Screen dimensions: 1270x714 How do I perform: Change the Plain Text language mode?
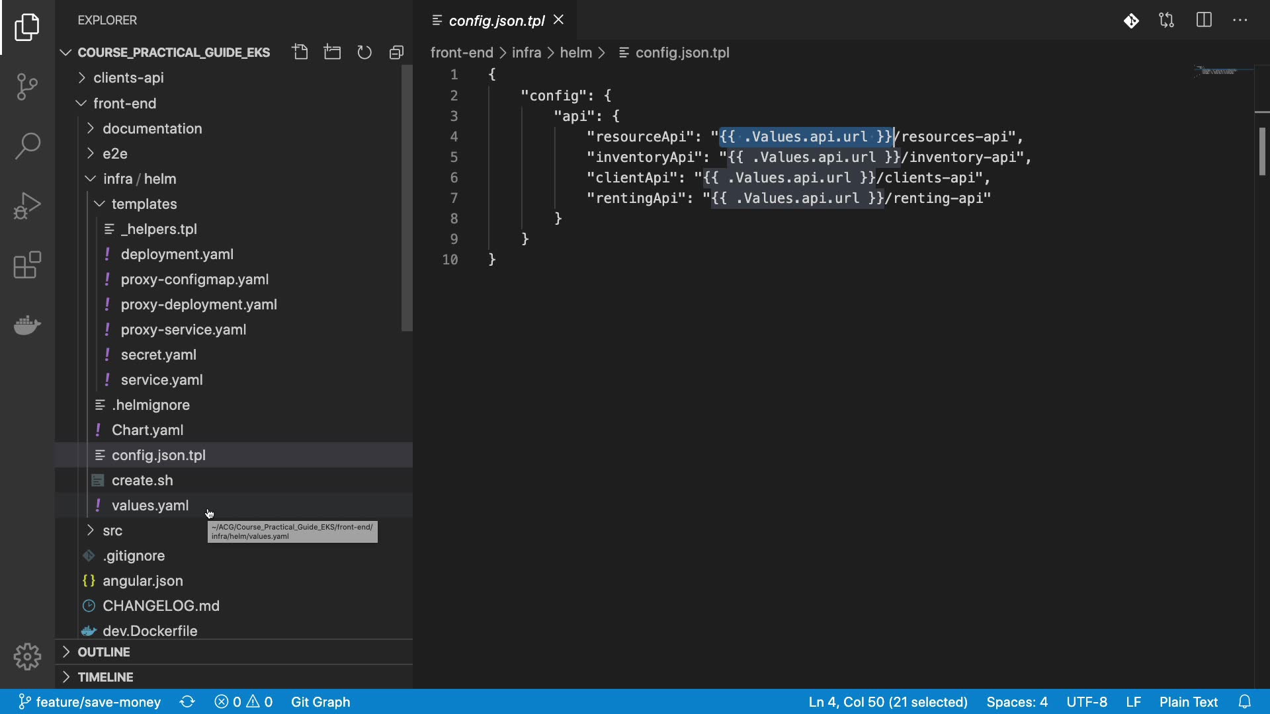(1188, 701)
